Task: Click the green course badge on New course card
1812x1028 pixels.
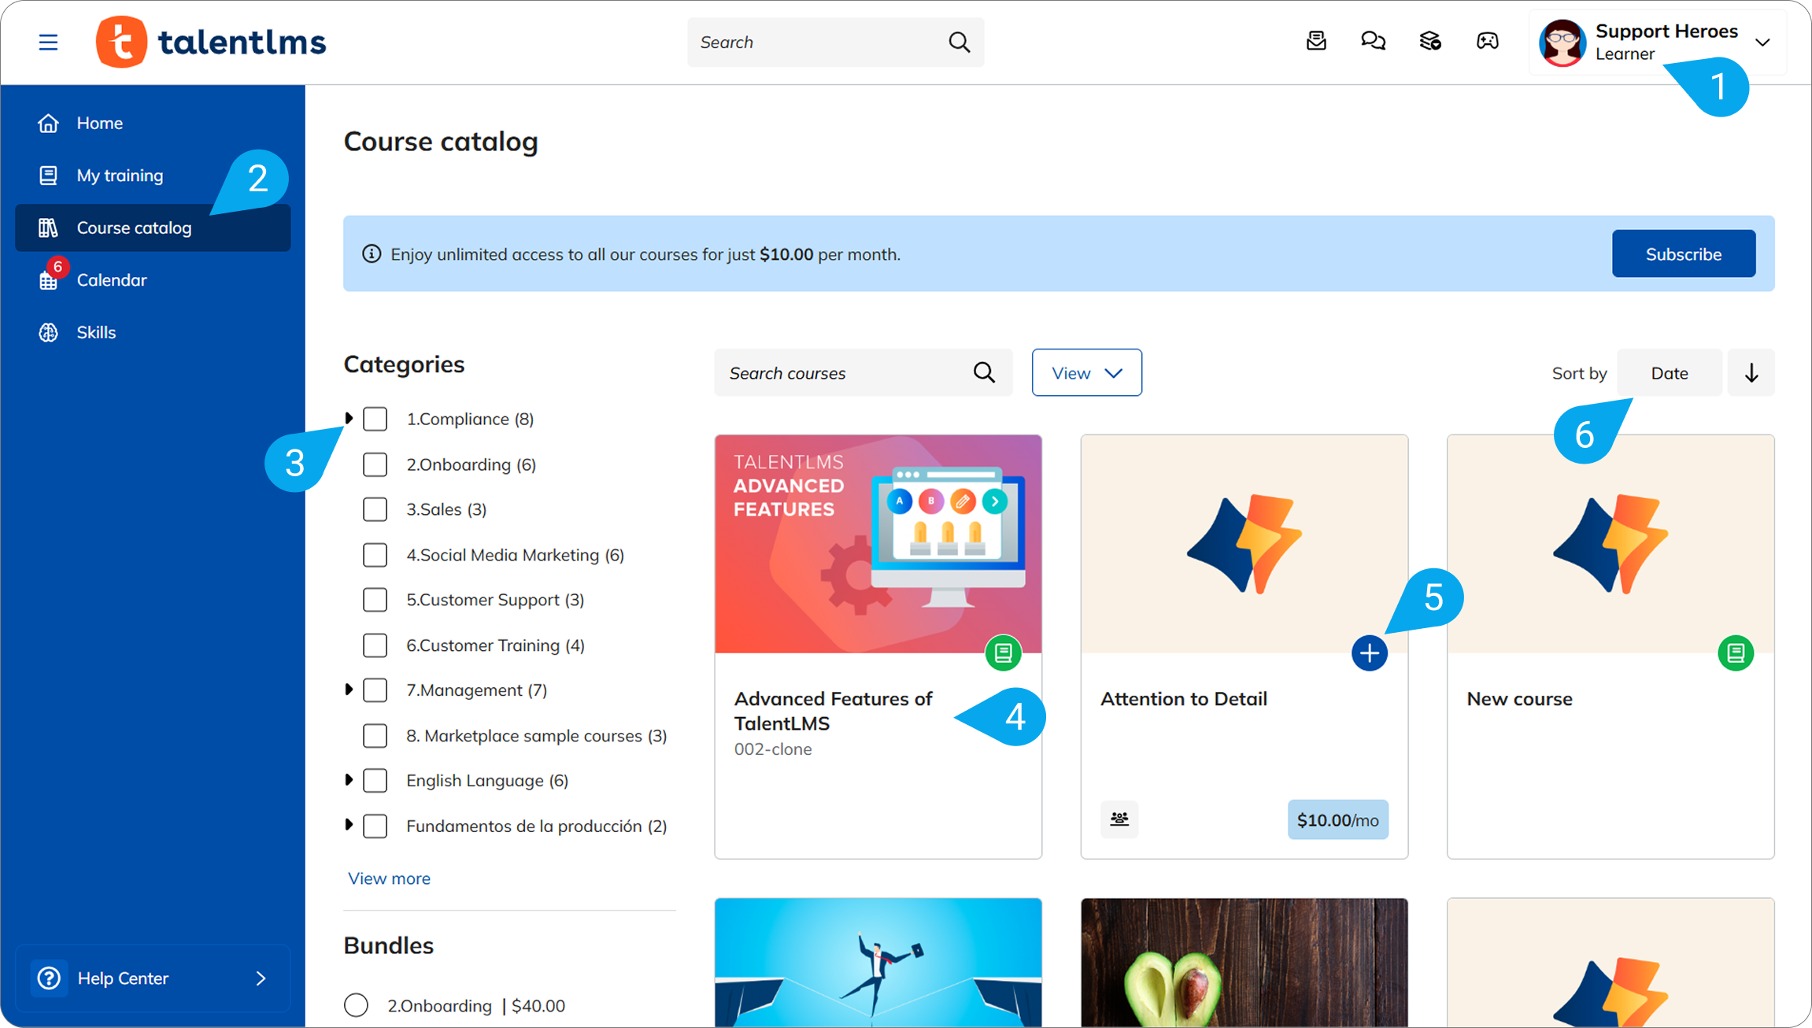Action: coord(1736,653)
